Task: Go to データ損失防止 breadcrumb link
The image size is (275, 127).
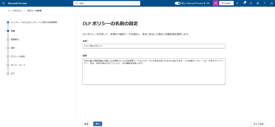Action: (x=15, y=11)
